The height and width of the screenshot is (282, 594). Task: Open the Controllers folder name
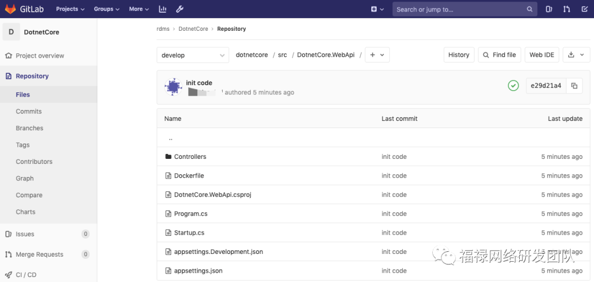(x=190, y=157)
